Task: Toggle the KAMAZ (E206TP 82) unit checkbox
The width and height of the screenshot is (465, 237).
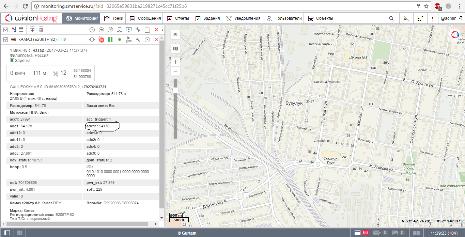Action: tap(5, 40)
